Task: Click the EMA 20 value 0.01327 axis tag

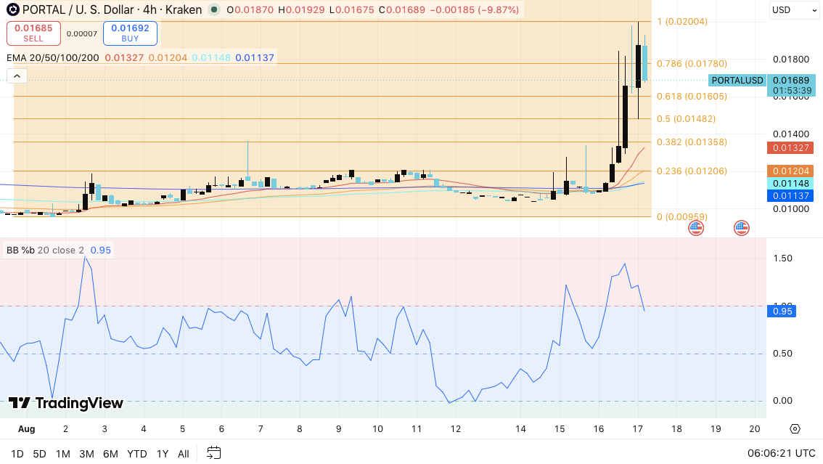Action: (790, 148)
